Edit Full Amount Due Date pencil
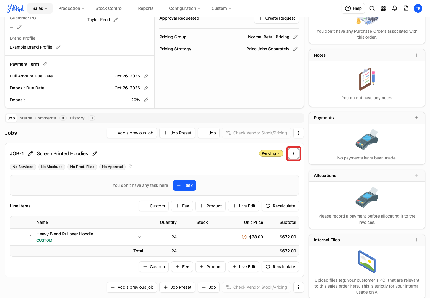The image size is (430, 298). (x=146, y=76)
